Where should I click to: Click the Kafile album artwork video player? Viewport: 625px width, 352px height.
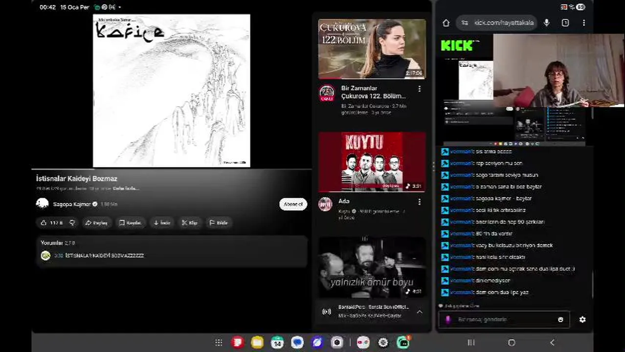[172, 91]
